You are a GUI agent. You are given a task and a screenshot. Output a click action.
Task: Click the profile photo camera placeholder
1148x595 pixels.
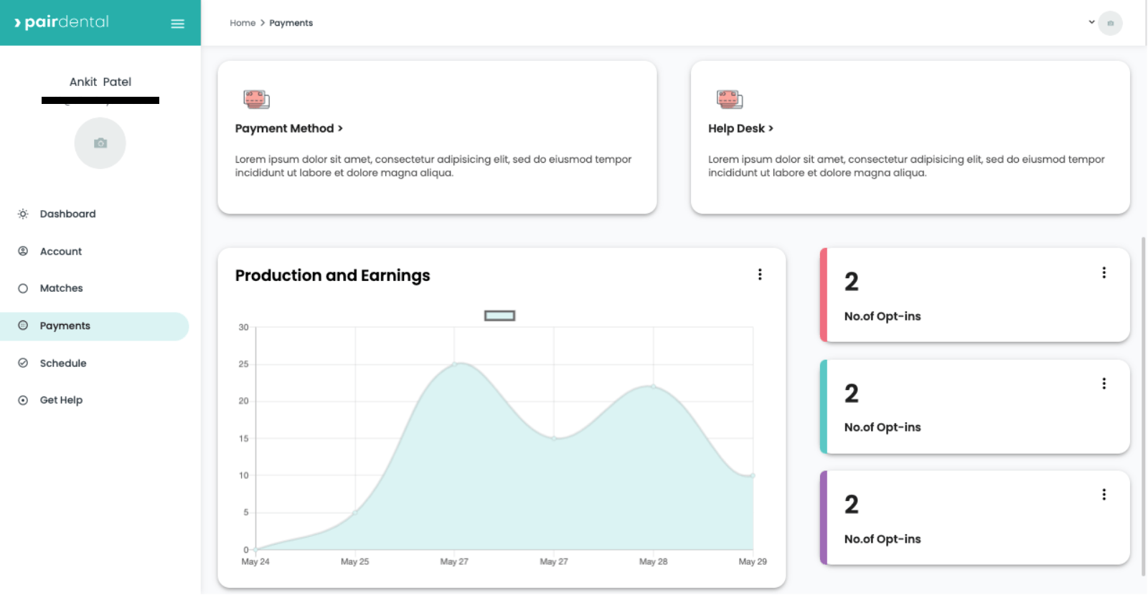(100, 143)
